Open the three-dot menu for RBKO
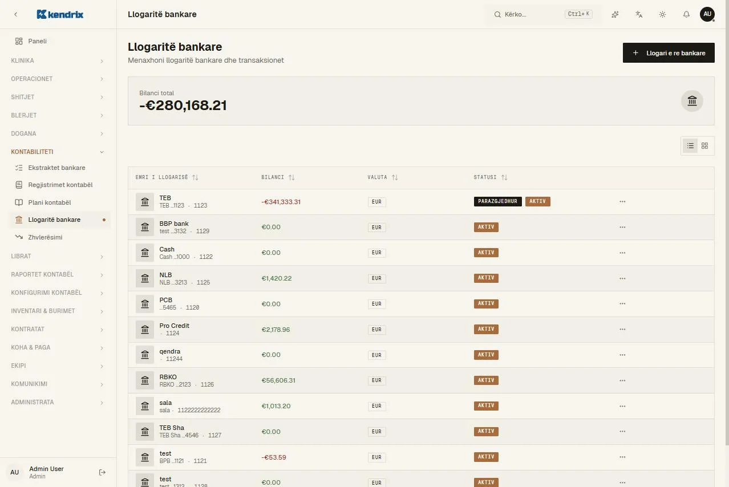Screen dimensions: 729x487 pos(622,380)
